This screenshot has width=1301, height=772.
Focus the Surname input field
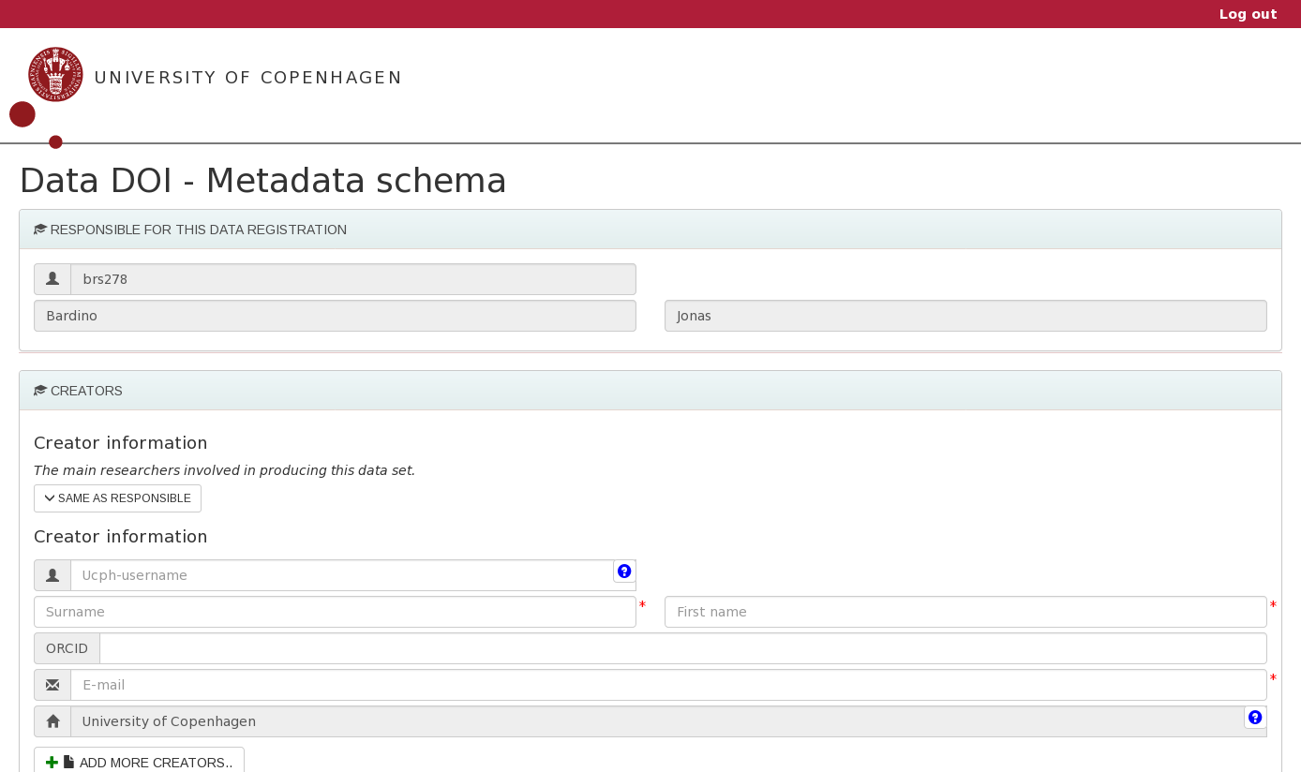tap(335, 612)
